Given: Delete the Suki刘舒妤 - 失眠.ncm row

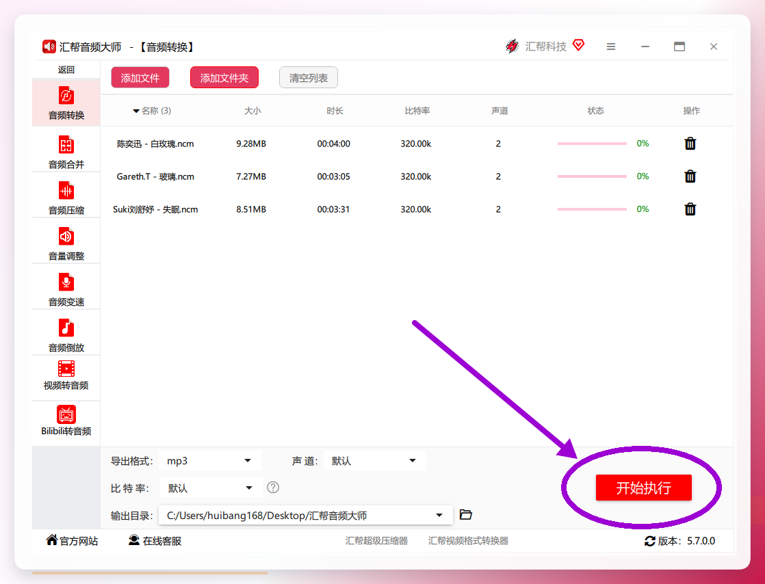Looking at the screenshot, I should pyautogui.click(x=690, y=209).
